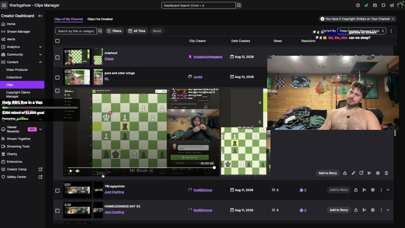Open more options for YBLagaysicko clip

tap(381, 190)
